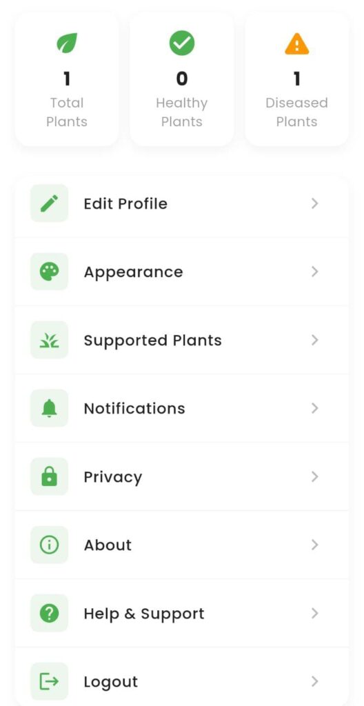
Task: Select the Logout text label
Action: (111, 682)
